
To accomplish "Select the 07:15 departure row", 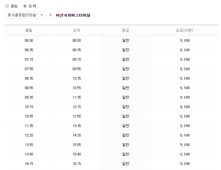I will click(29, 60).
